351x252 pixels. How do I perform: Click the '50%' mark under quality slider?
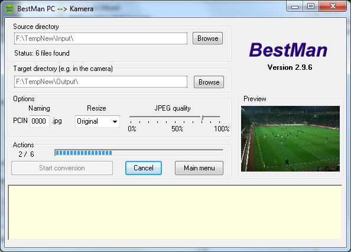177,129
